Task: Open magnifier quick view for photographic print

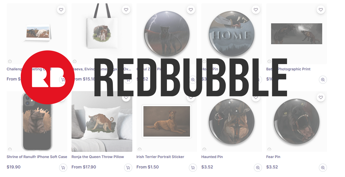Action: click(323, 80)
